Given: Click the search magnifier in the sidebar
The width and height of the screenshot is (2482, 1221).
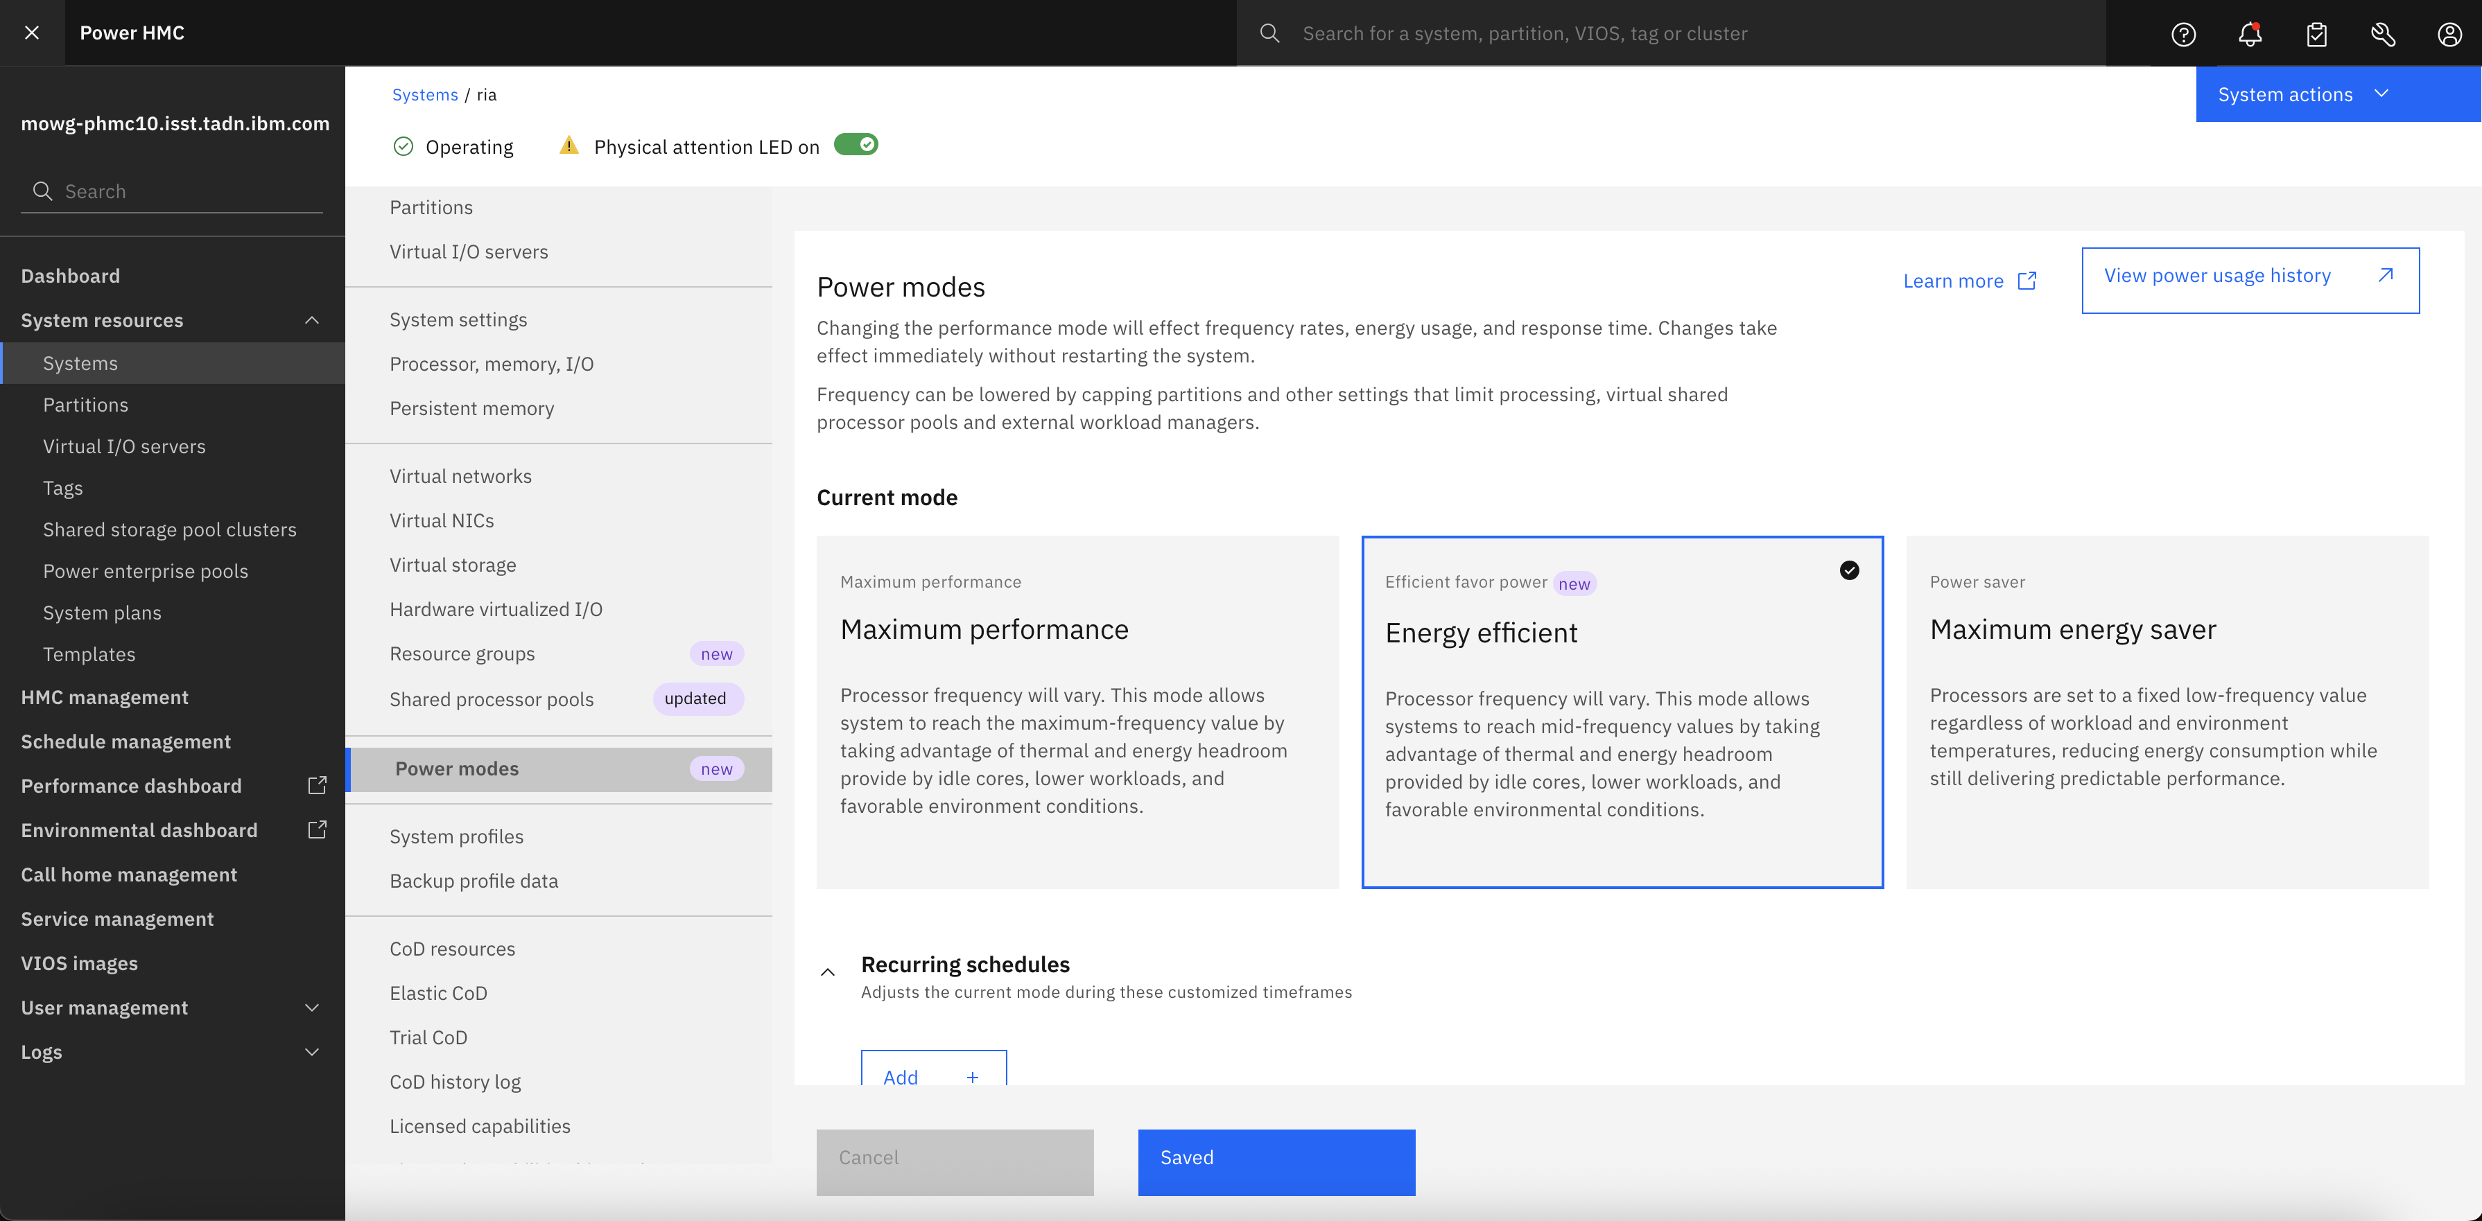Looking at the screenshot, I should pos(42,191).
